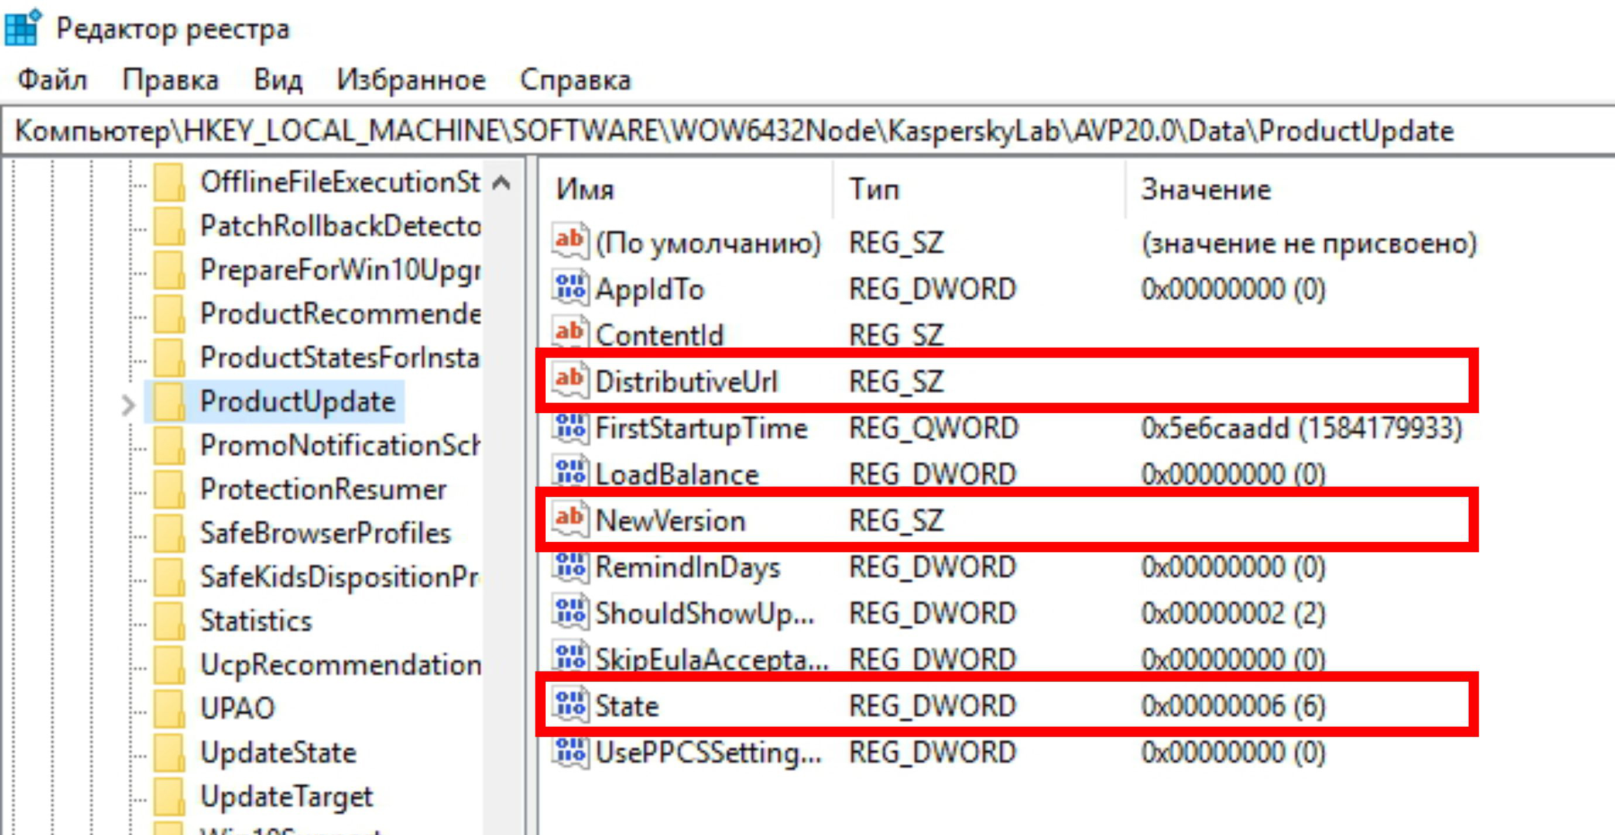Click the 0x5e6caadd (1584179933) data cell
This screenshot has height=835, width=1615.
click(x=1301, y=428)
